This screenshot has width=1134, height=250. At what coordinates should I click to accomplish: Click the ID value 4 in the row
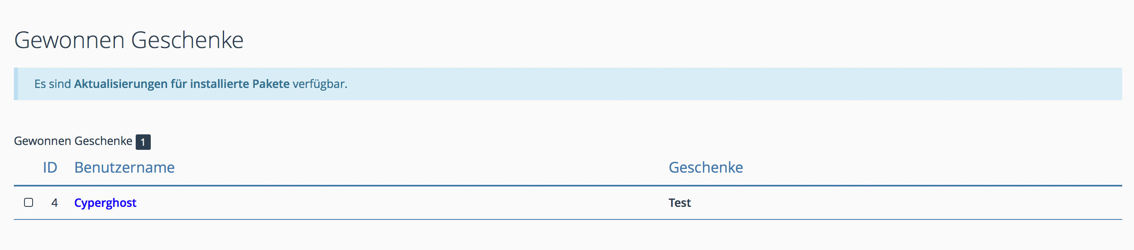[x=55, y=203]
